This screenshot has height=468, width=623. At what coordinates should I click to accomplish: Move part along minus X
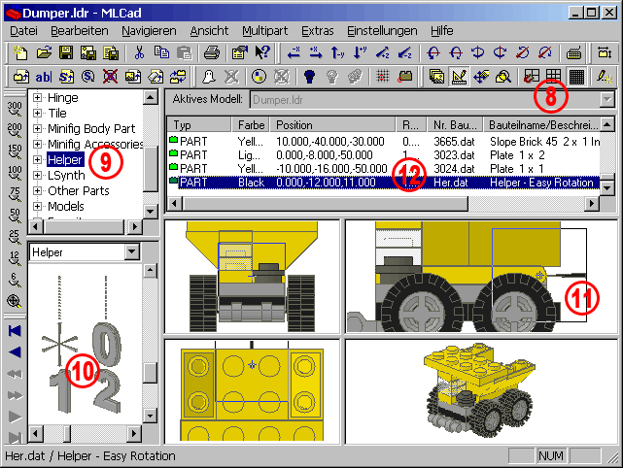click(294, 52)
